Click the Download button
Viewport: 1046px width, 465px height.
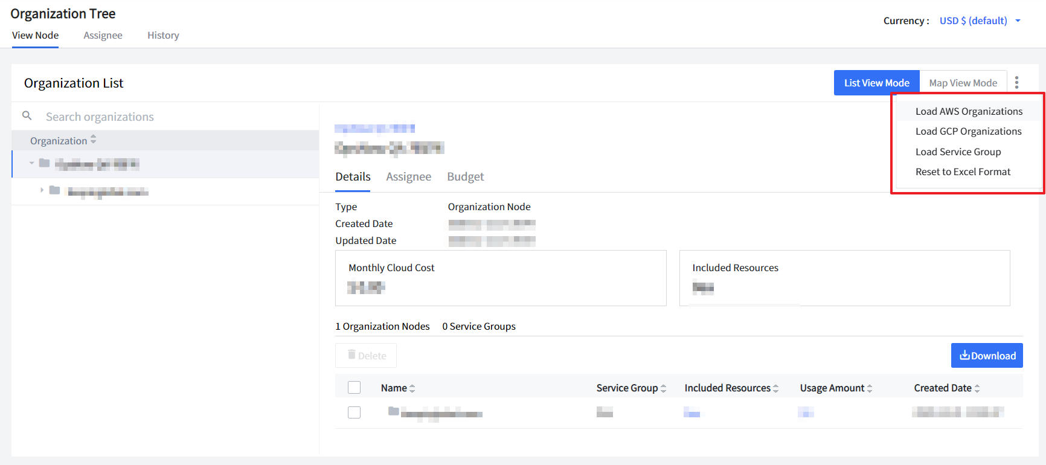coord(987,356)
